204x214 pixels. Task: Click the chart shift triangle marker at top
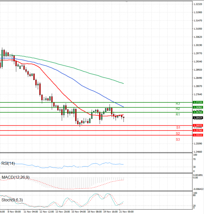click(127, 2)
